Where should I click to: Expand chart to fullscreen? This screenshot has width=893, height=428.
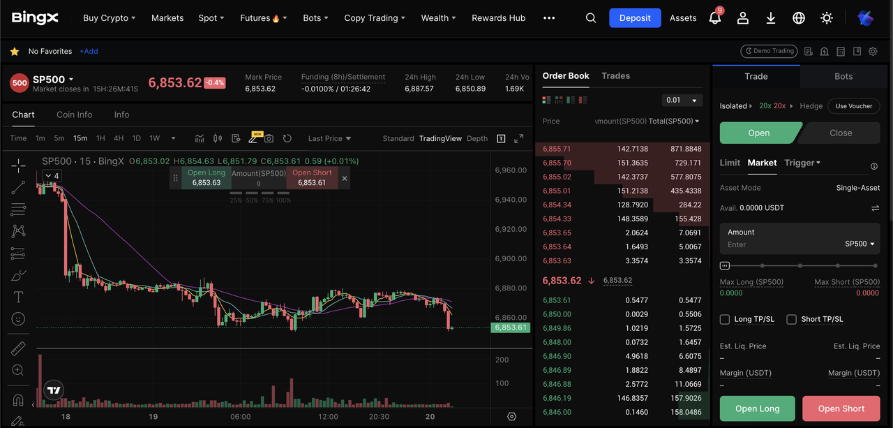click(518, 138)
